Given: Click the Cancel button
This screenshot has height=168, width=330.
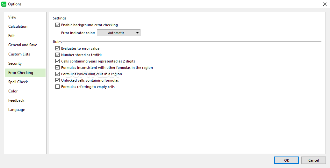Looking at the screenshot, I should [313, 160].
